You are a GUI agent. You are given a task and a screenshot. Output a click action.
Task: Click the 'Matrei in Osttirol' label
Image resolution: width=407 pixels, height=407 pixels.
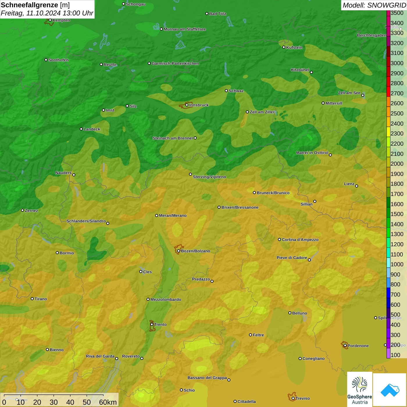pyautogui.click(x=312, y=153)
